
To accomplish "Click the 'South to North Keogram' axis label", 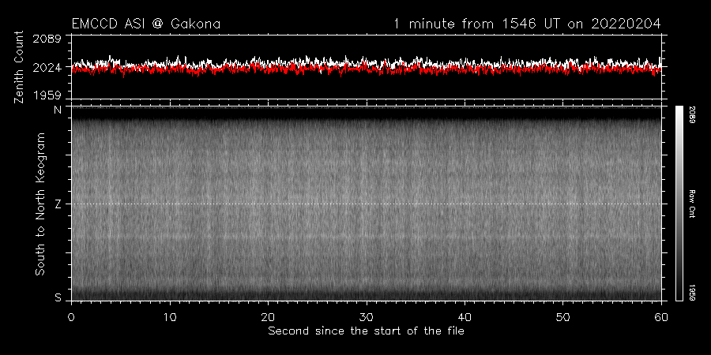I will click(x=40, y=204).
